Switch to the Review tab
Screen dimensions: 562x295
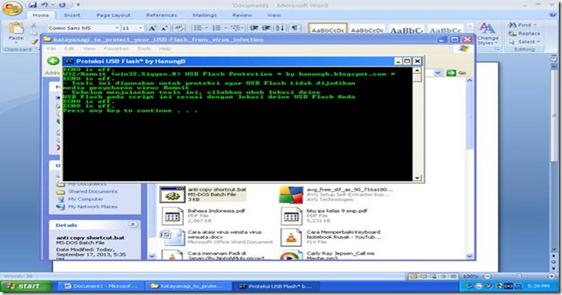tap(242, 15)
